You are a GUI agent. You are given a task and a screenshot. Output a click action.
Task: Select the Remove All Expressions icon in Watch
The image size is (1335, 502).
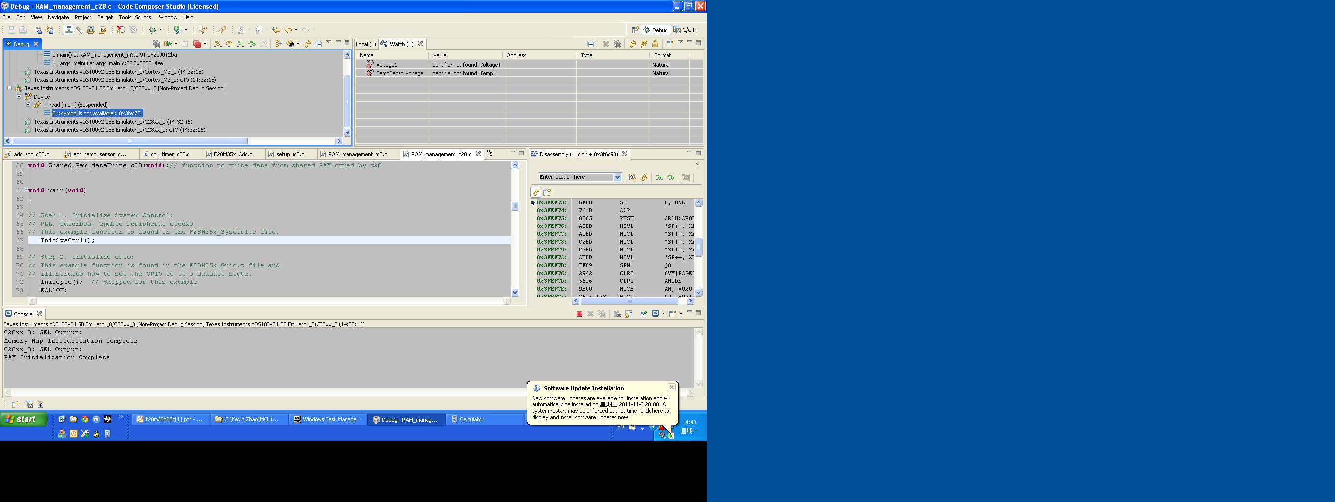(x=617, y=44)
